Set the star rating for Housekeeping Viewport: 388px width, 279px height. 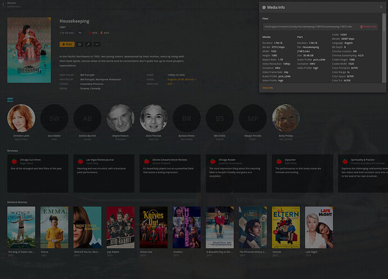109,44
